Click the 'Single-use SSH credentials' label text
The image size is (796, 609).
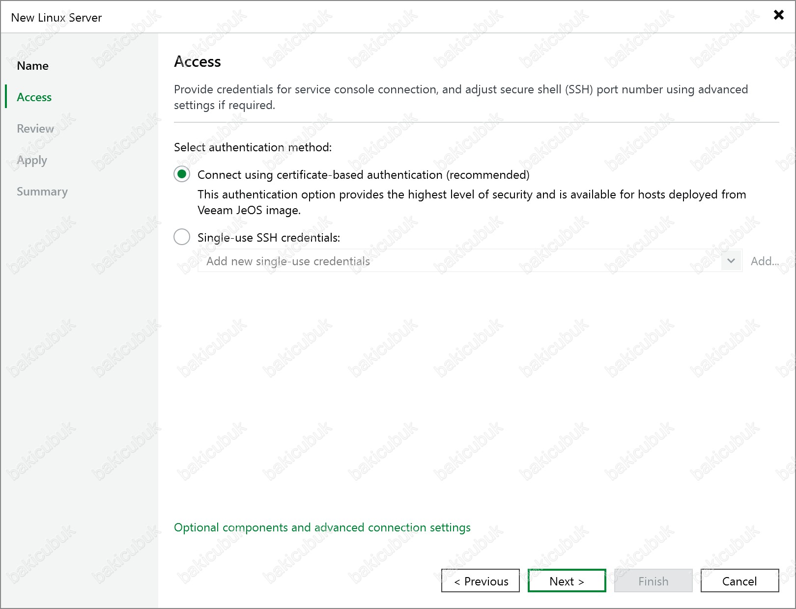tap(268, 238)
